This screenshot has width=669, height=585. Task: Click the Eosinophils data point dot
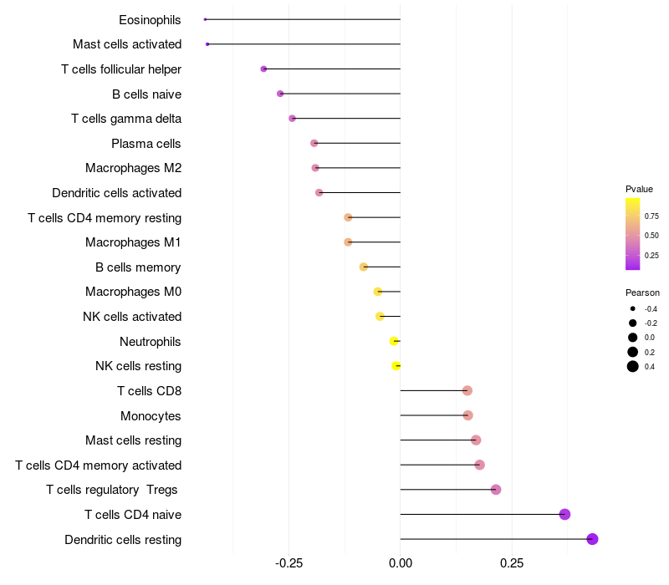coord(205,19)
